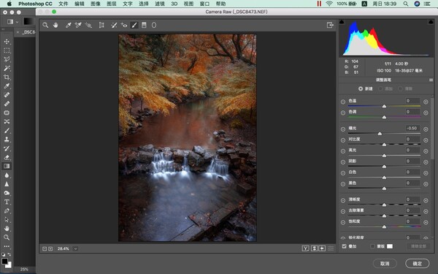Select the Eyedropper tool in Photoshop toolbar
Viewport: 438px width, 274px height.
pyautogui.click(x=7, y=85)
